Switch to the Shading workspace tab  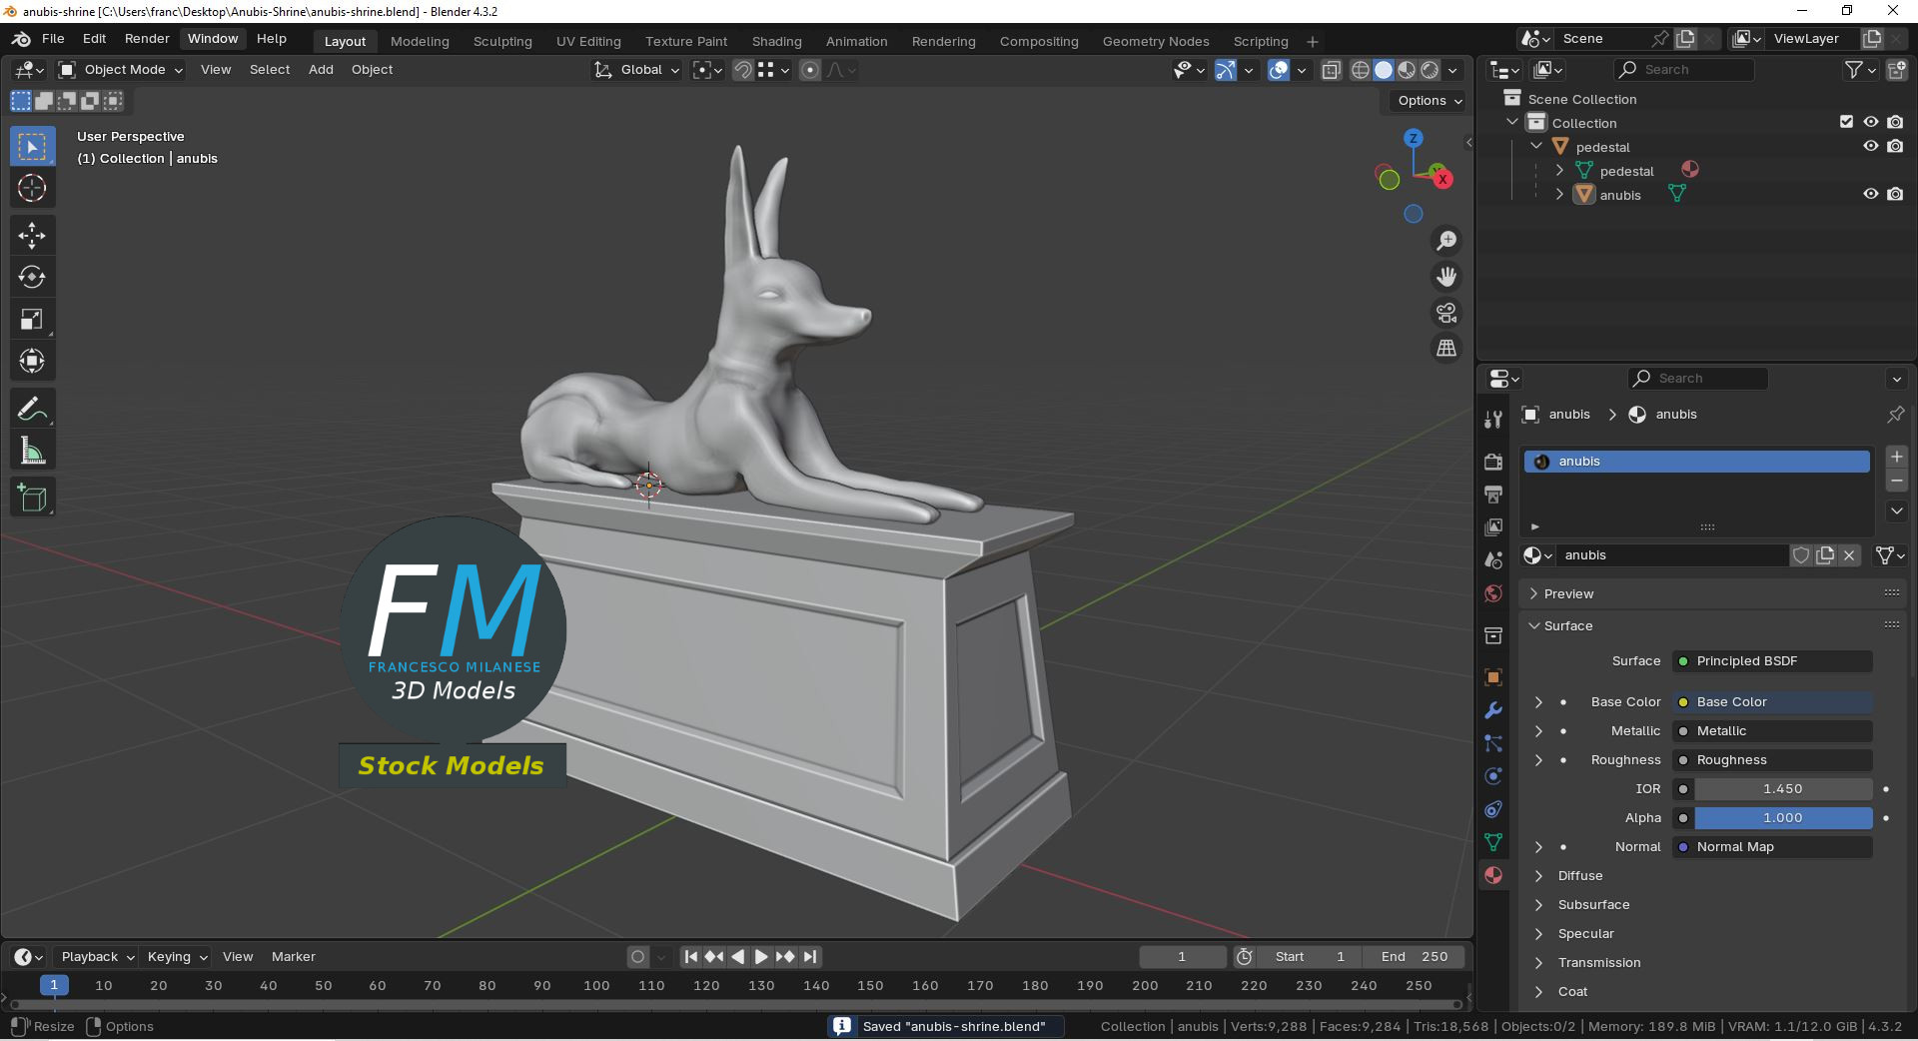[776, 41]
